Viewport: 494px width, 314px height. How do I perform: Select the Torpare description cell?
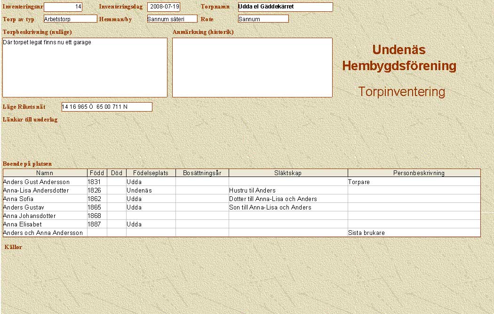(414, 182)
